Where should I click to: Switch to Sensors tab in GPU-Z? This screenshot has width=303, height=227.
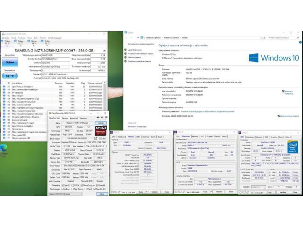click(65, 118)
